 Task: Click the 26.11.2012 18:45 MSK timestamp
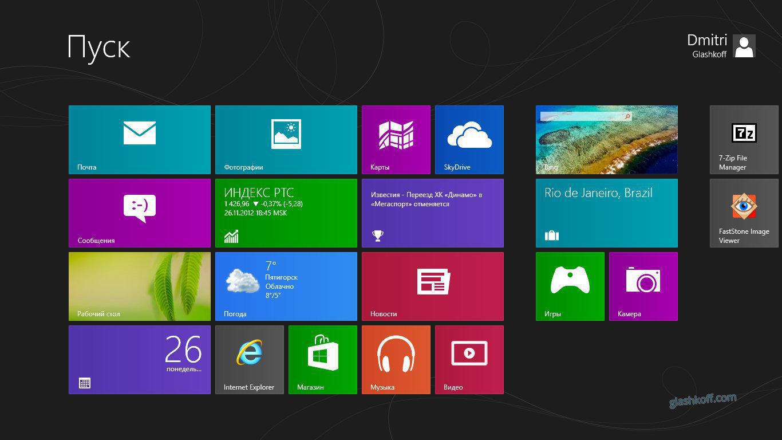coord(255,213)
